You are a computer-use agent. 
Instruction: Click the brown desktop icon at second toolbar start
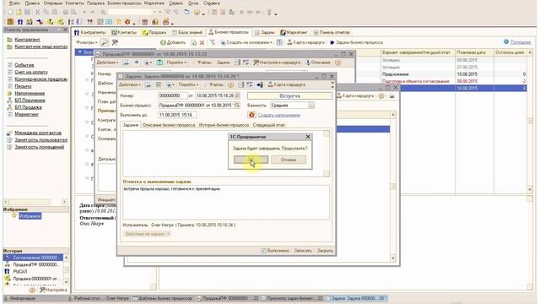point(10,22)
